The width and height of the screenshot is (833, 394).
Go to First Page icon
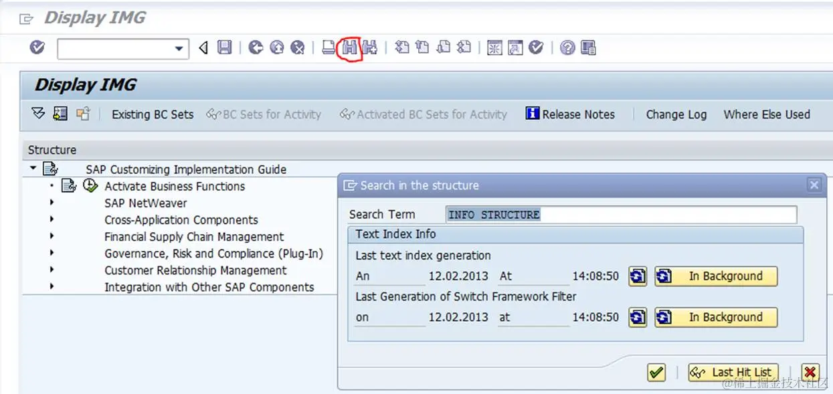pos(401,47)
